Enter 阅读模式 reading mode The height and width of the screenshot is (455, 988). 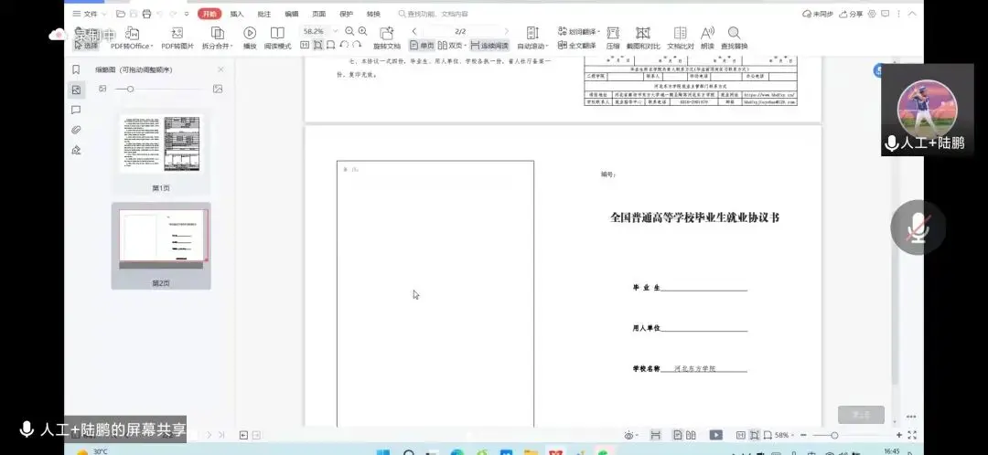point(277,37)
